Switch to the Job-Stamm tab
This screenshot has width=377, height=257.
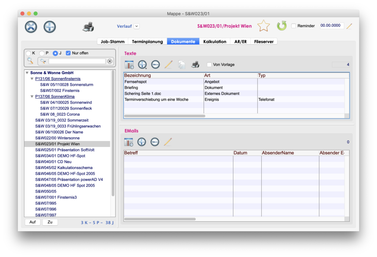pos(113,42)
